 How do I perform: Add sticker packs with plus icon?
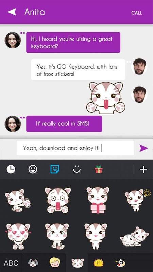click(143, 169)
